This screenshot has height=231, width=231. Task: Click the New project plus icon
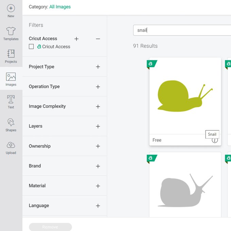tap(11, 8)
